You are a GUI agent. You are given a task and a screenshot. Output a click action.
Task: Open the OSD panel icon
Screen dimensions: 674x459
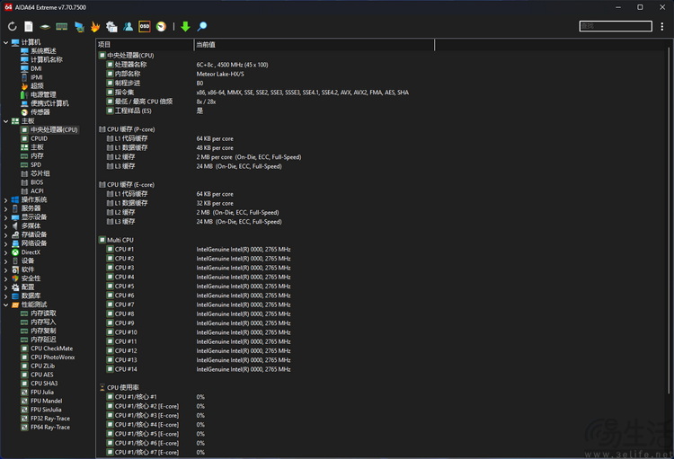click(145, 27)
